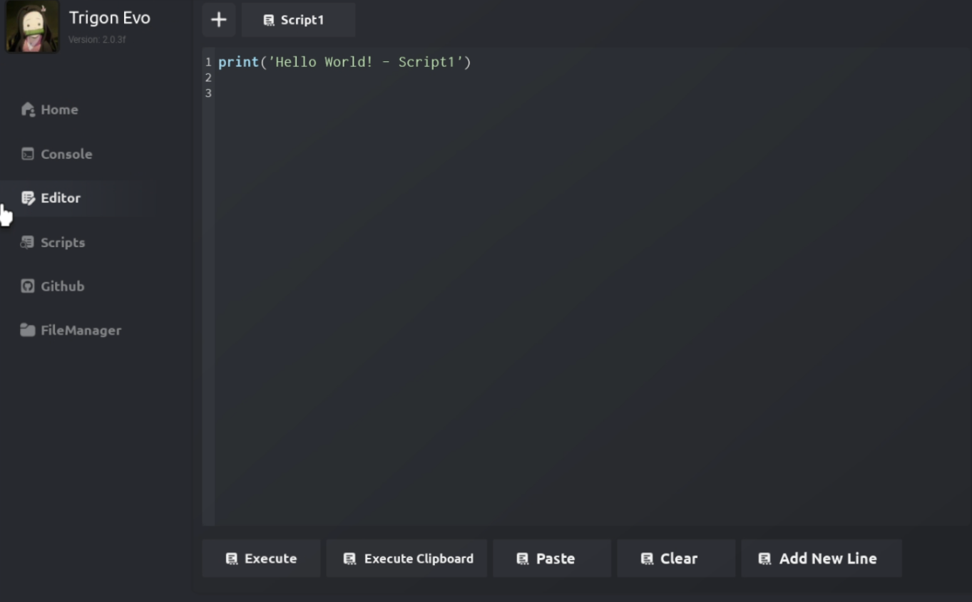Select the Editor sidebar icon
The width and height of the screenshot is (972, 602).
pyautogui.click(x=27, y=198)
